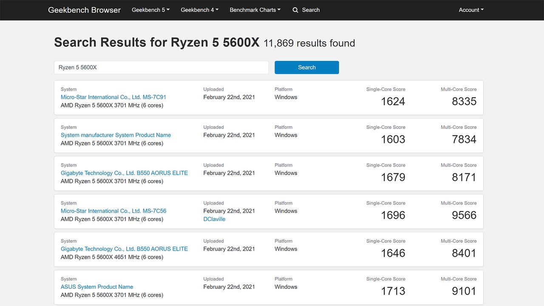The height and width of the screenshot is (306, 544).
Task: Open the Geekbench Browser home link
Action: point(85,10)
